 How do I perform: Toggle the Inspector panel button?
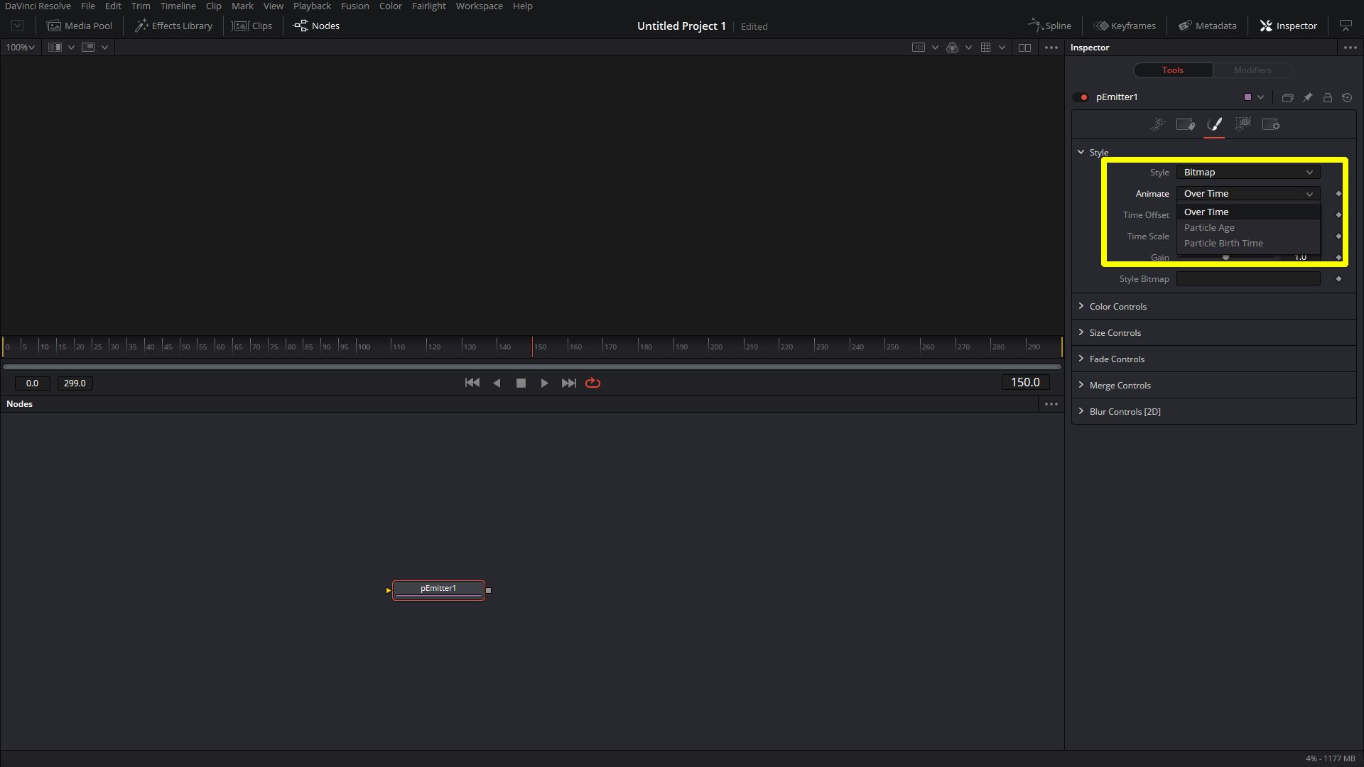click(x=1289, y=26)
